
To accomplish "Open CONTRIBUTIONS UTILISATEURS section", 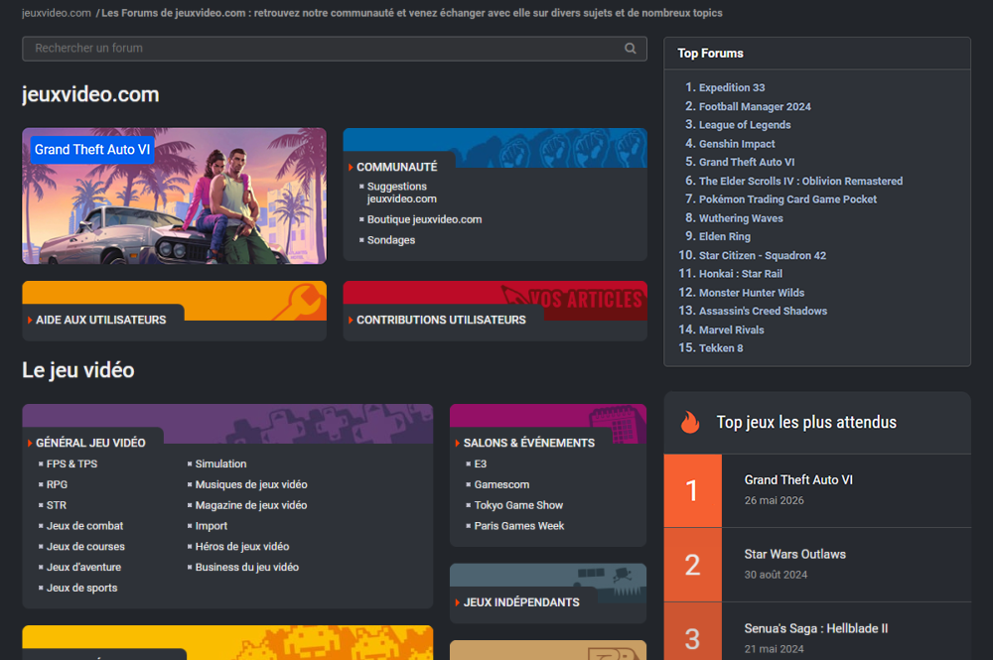I will tap(441, 321).
